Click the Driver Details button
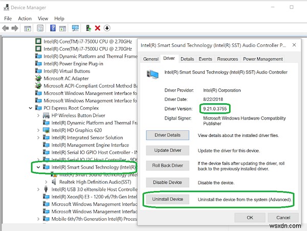The width and height of the screenshot is (307, 231). coord(168,135)
